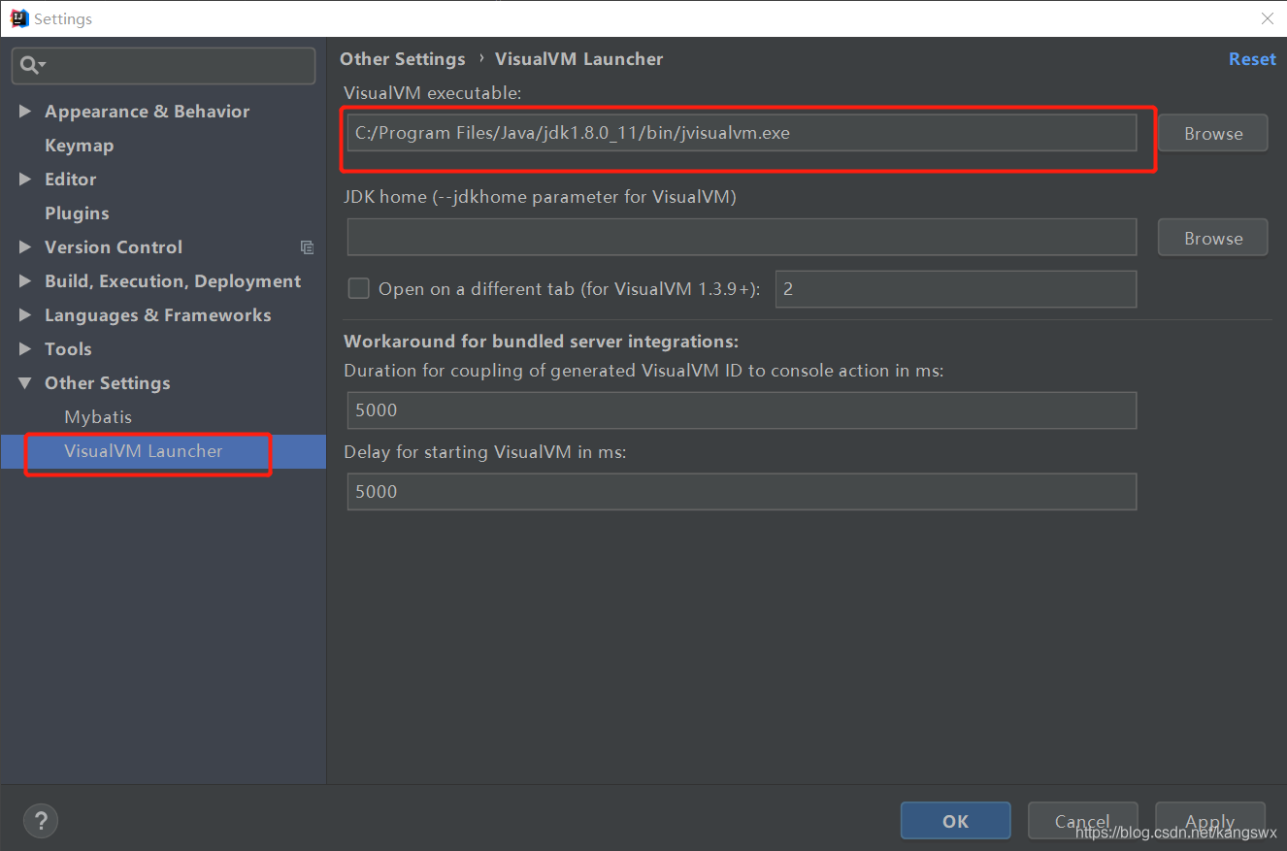
Task: Select the Mybatis settings item
Action: (98, 417)
